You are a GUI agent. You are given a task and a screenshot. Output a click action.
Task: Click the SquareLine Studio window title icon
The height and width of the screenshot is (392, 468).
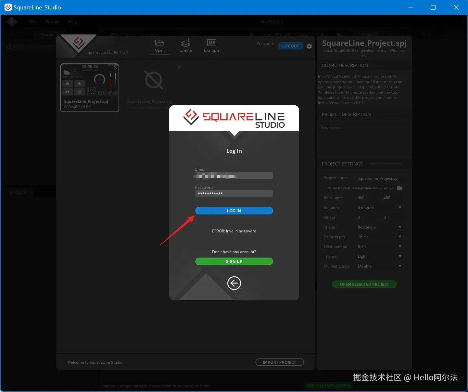click(8, 7)
